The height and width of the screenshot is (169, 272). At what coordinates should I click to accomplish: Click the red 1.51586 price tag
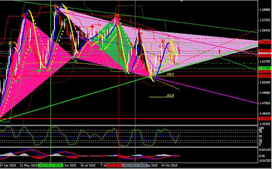pyautogui.click(x=265, y=72)
